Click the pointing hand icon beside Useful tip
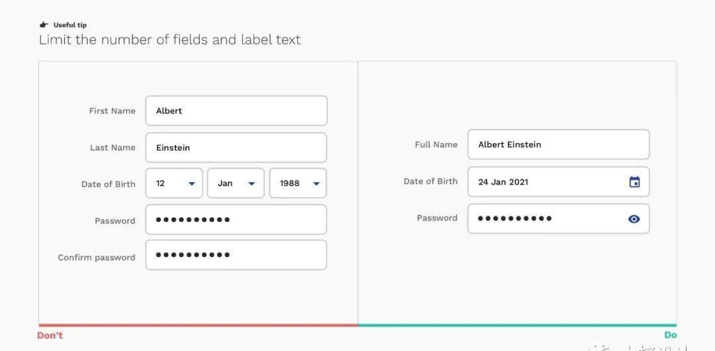 [44, 25]
